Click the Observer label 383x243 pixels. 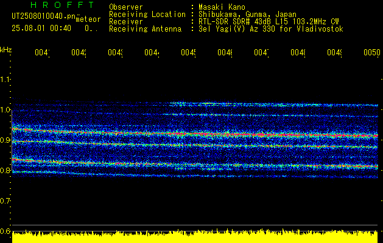(126, 7)
